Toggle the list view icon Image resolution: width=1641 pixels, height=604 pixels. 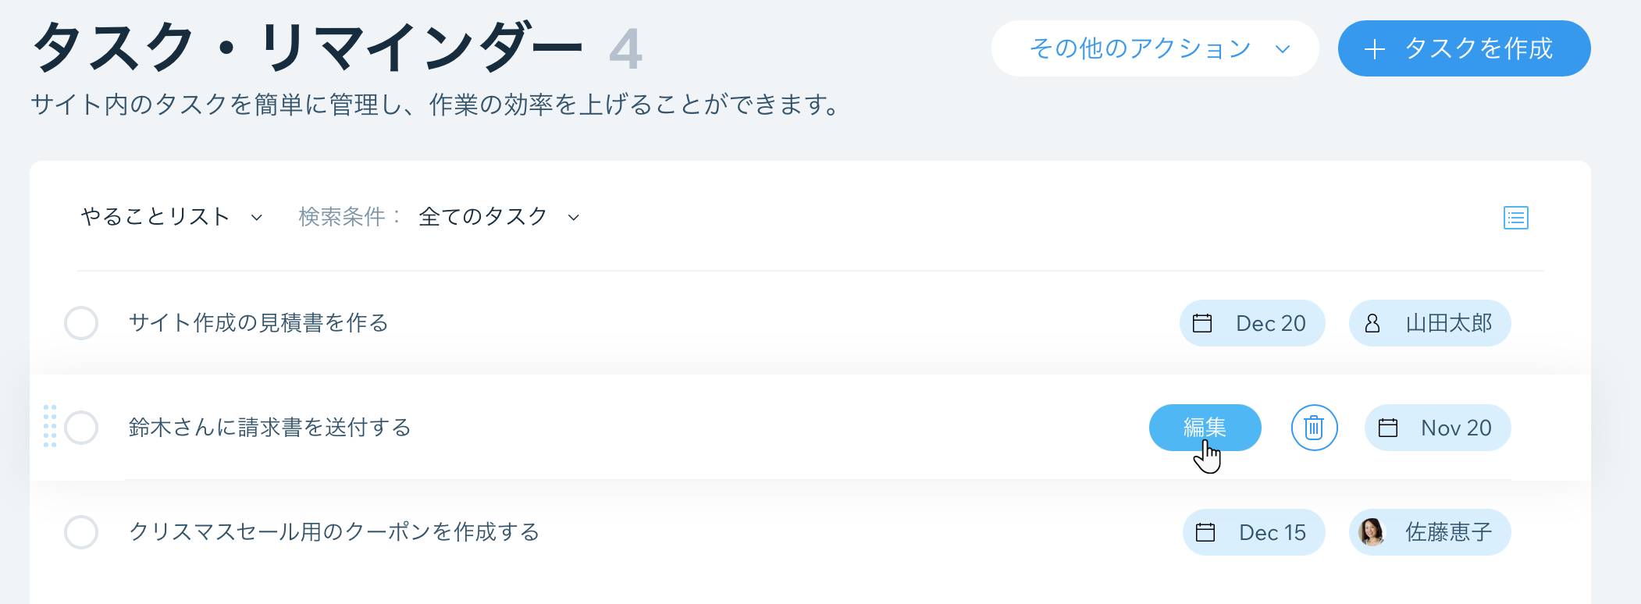point(1515,218)
